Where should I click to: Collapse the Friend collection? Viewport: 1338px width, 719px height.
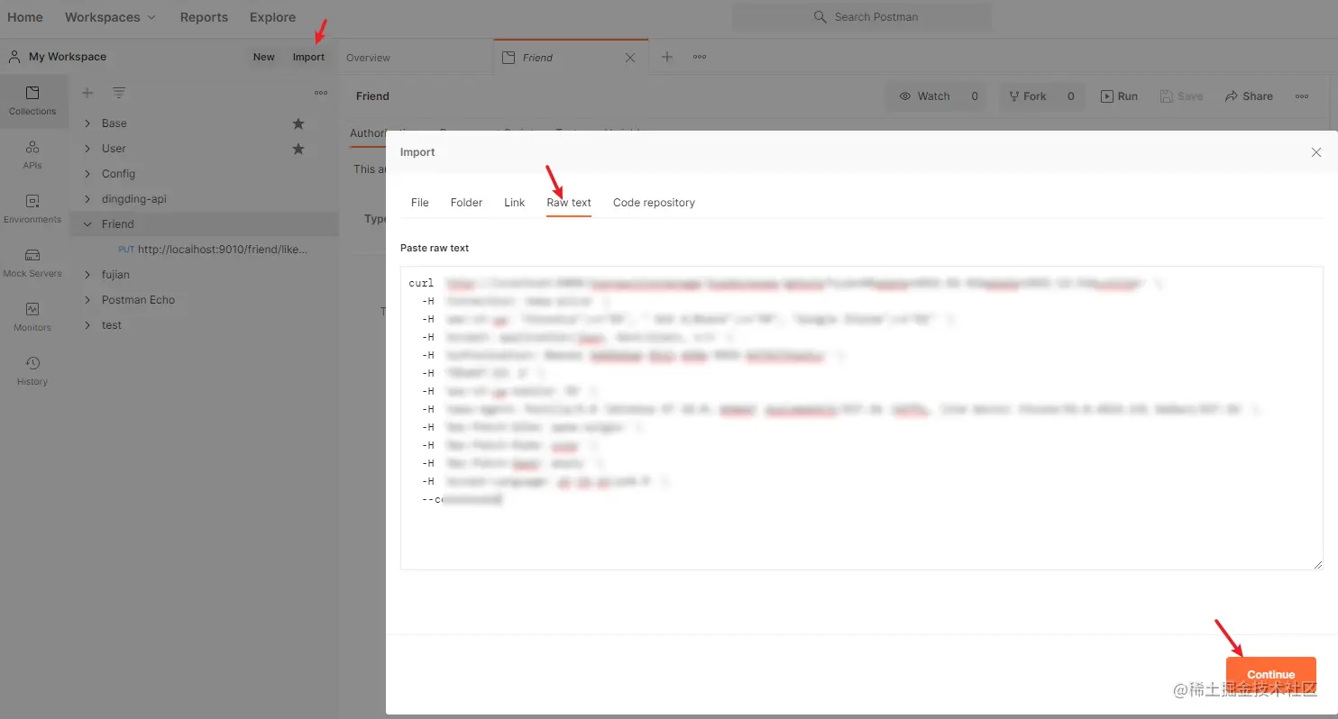[87, 224]
